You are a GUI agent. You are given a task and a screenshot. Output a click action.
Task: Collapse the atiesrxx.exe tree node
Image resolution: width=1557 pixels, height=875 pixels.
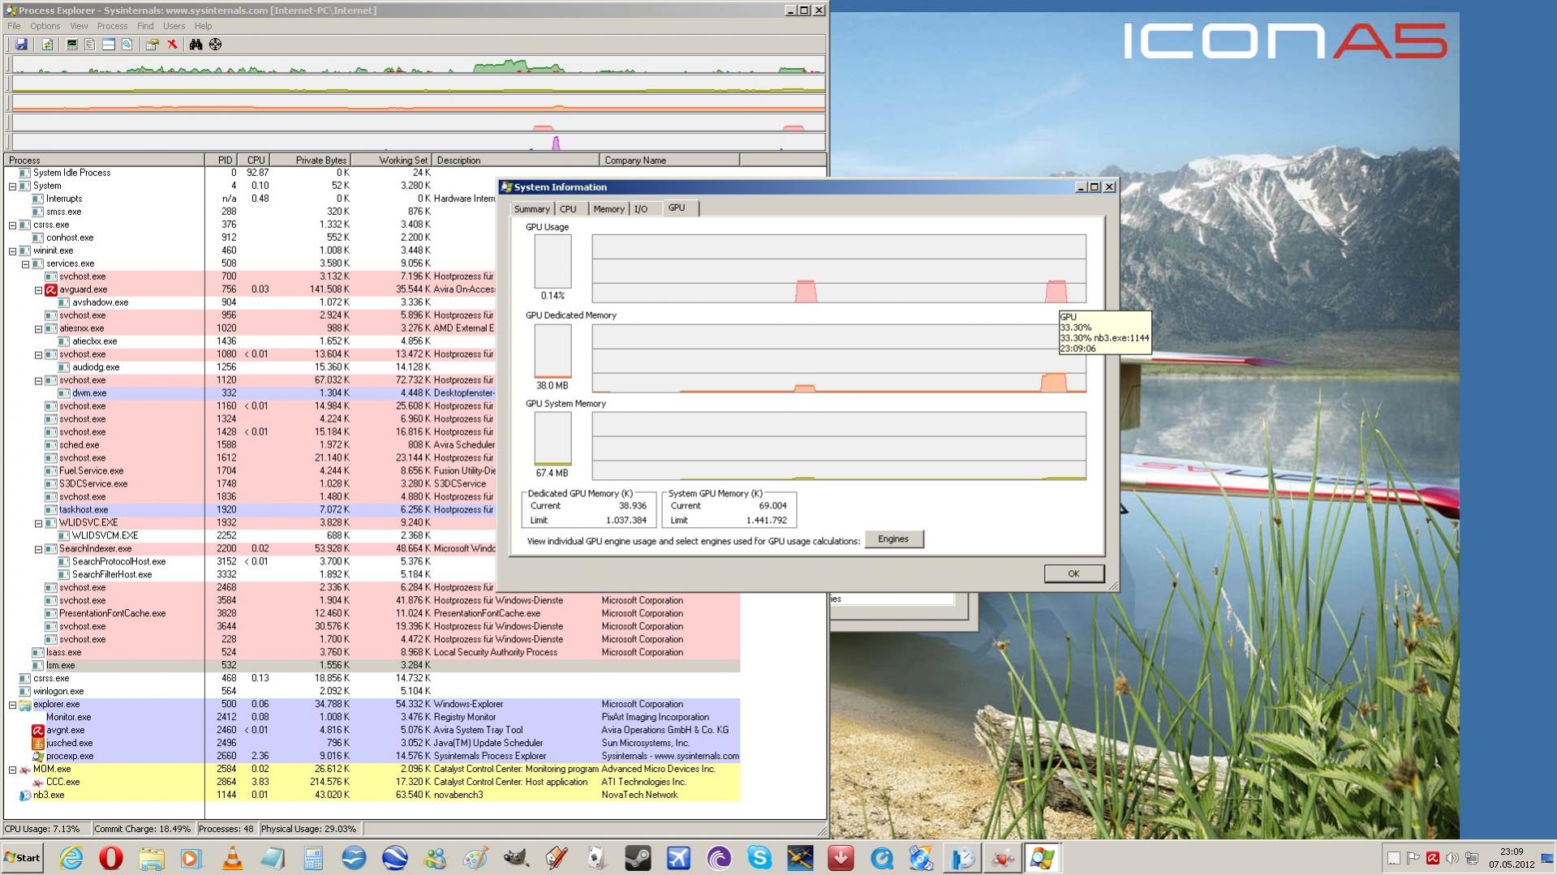pyautogui.click(x=38, y=328)
